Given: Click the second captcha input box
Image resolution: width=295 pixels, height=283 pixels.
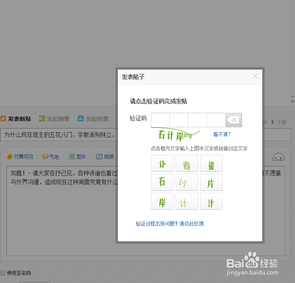Looking at the screenshot, I should tap(179, 120).
